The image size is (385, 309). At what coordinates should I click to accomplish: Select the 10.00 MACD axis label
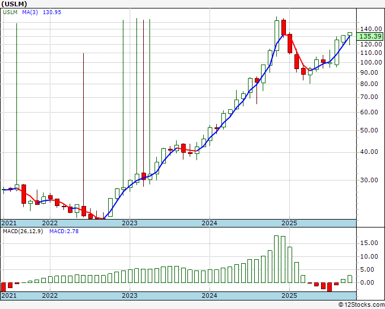pyautogui.click(x=369, y=256)
